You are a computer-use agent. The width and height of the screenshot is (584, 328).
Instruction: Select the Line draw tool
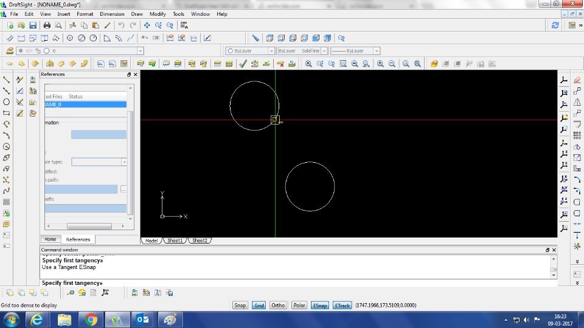point(7,80)
